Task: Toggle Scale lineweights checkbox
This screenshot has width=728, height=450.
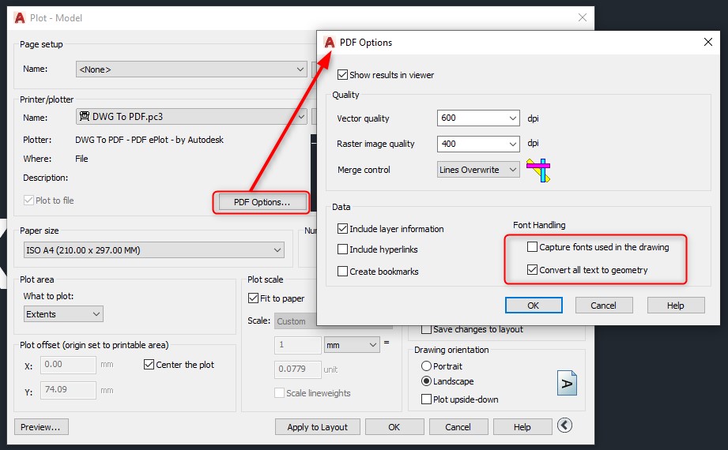Action: [x=280, y=393]
